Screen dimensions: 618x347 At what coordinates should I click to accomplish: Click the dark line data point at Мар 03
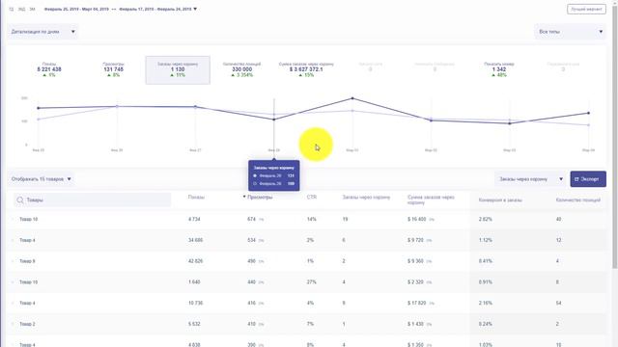[x=510, y=123]
